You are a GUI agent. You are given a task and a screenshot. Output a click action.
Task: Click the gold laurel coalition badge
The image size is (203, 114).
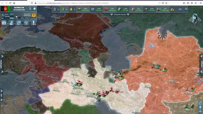(34, 15)
